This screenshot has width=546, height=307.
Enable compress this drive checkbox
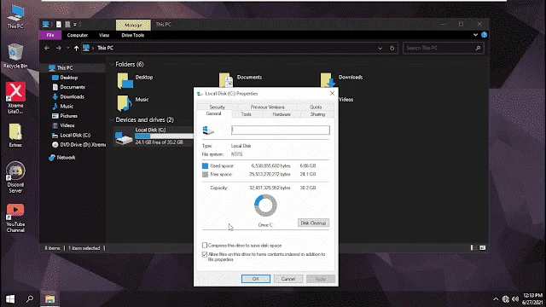[x=205, y=246]
